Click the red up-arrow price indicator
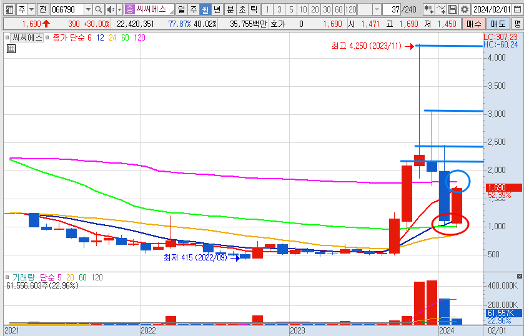This screenshot has width=524, height=336. (x=46, y=24)
